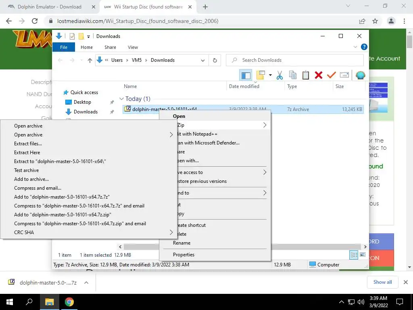
Task: Click the Chrome reload button
Action: click(x=35, y=21)
